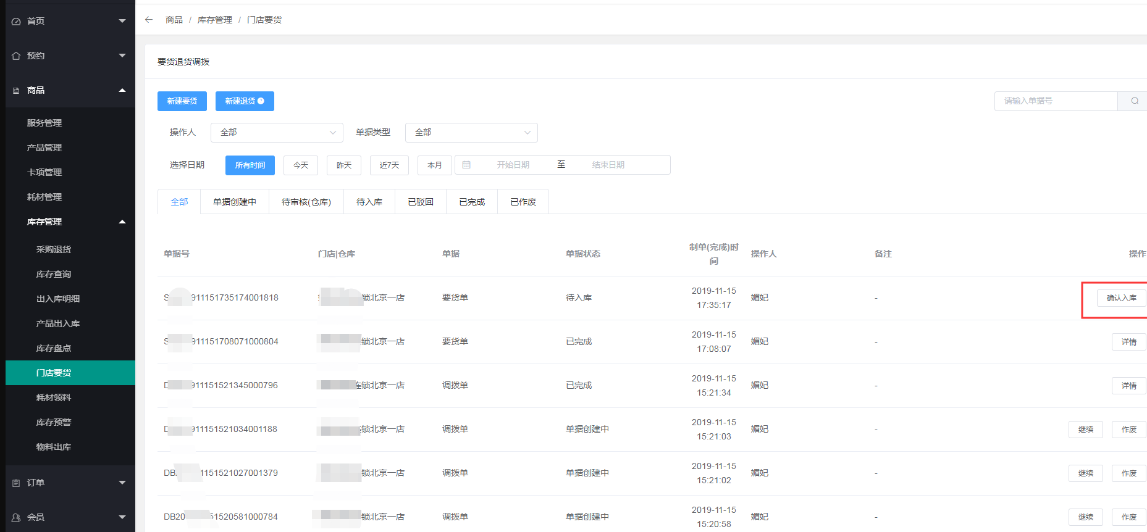Screen dimensions: 1147x532
Task: Click the 首页 dashboard icon
Action: point(16,21)
